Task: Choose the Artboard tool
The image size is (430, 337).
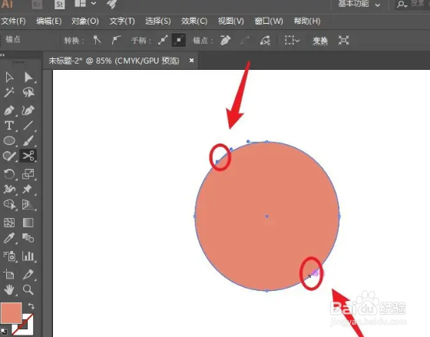Action: pyautogui.click(x=8, y=274)
